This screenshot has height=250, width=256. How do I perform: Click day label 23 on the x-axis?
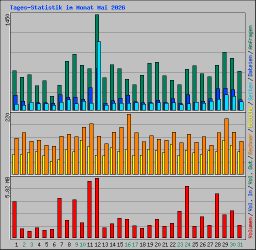[x=180, y=244]
